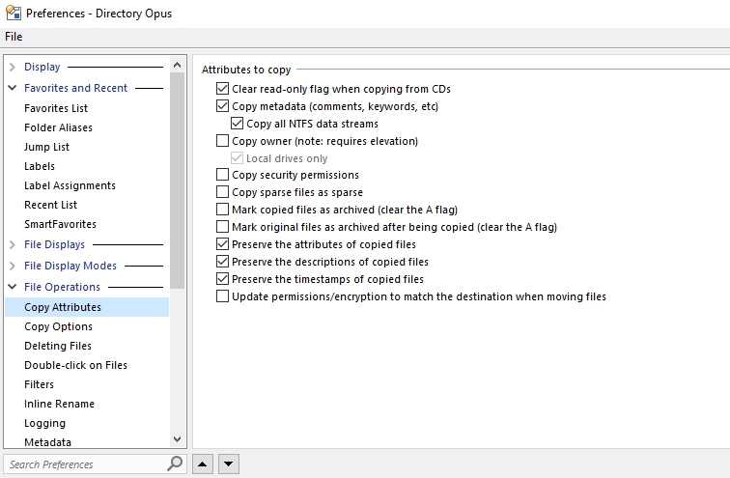The height and width of the screenshot is (478, 730).
Task: Select the Display category heading
Action: [42, 67]
